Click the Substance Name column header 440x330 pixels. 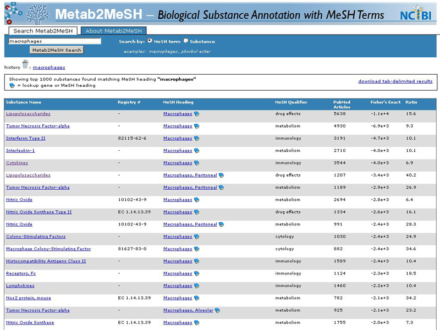24,102
